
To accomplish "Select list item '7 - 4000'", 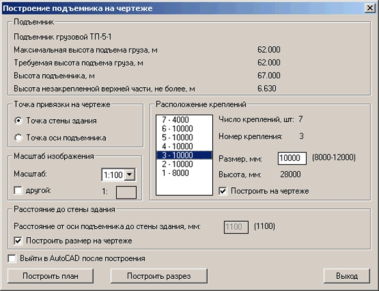I will (184, 119).
